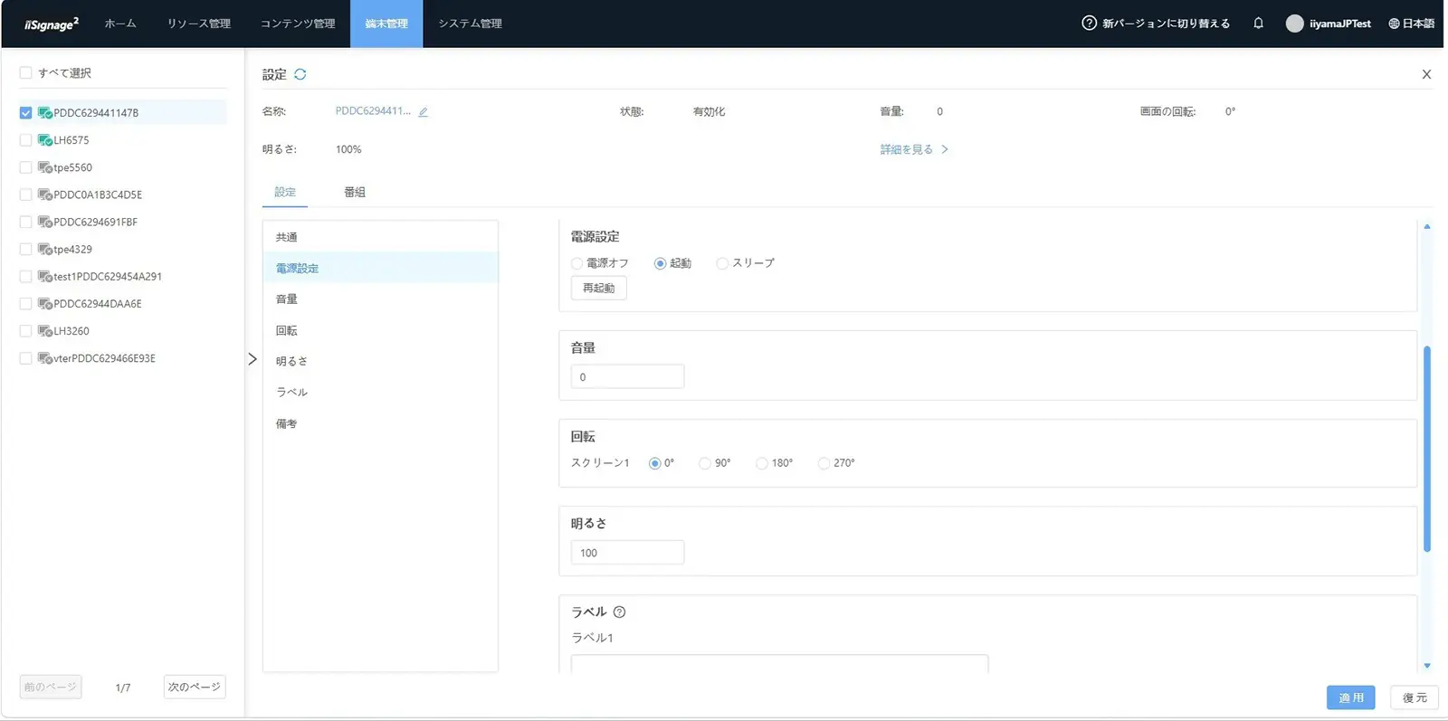Click the 明るさ input field with 100
The width and height of the screenshot is (1448, 721).
(x=627, y=553)
